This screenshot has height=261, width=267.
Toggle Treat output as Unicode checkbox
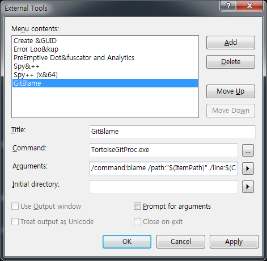point(15,221)
